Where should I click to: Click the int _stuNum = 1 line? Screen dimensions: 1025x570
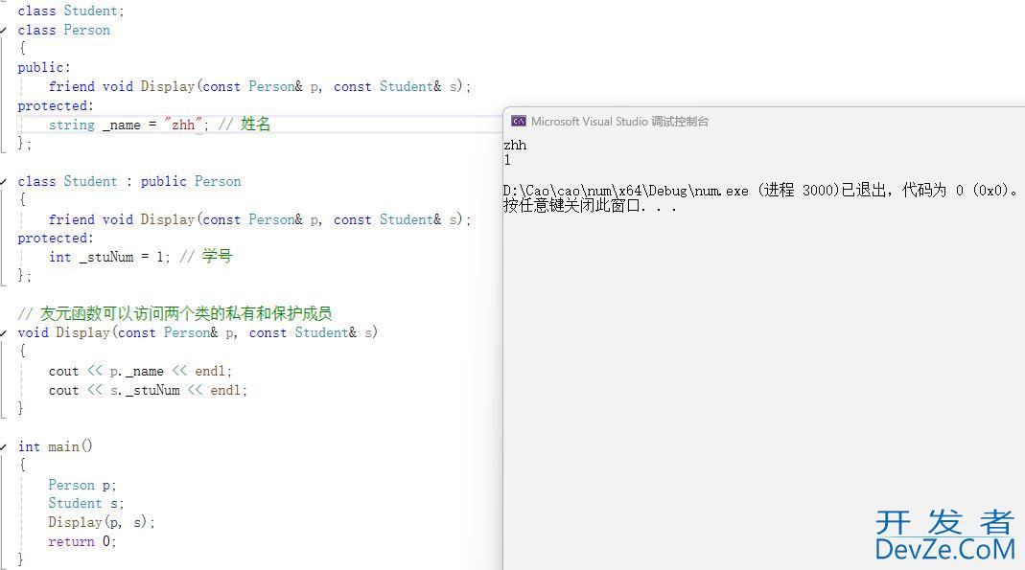click(141, 257)
